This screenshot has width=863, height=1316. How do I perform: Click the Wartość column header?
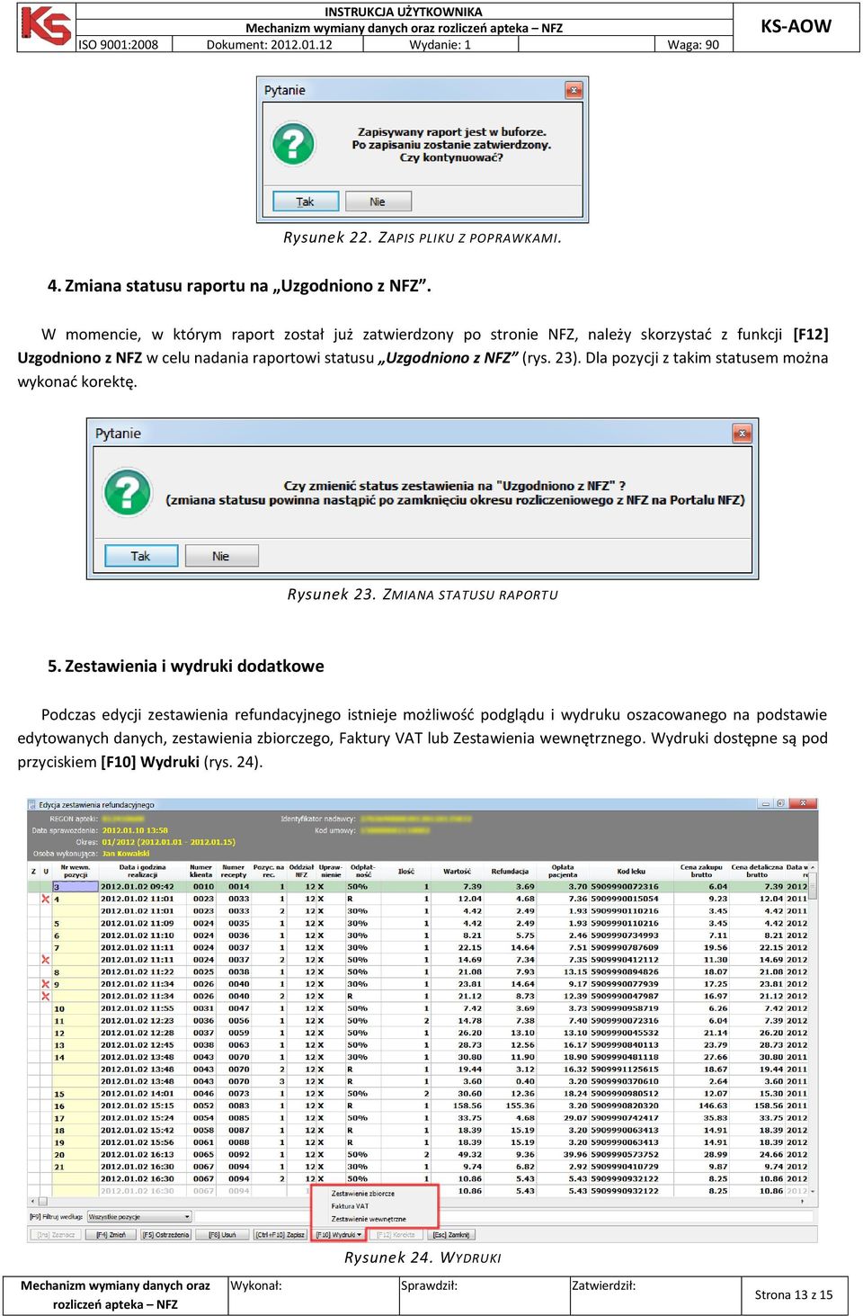(457, 871)
